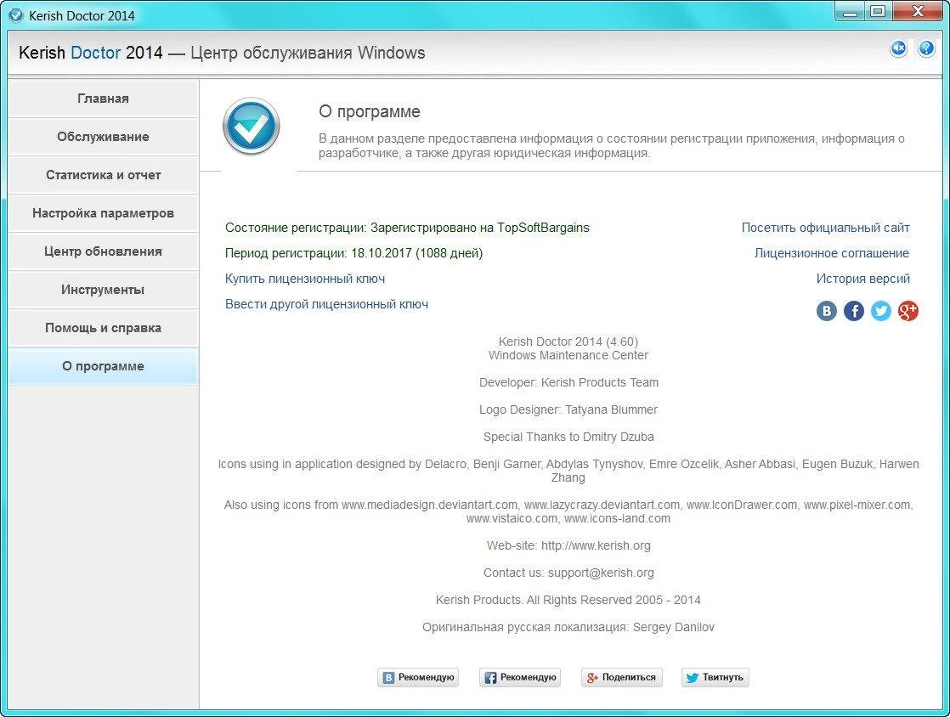950x717 pixels.
Task: Open the Обслуживание section
Action: pos(103,136)
